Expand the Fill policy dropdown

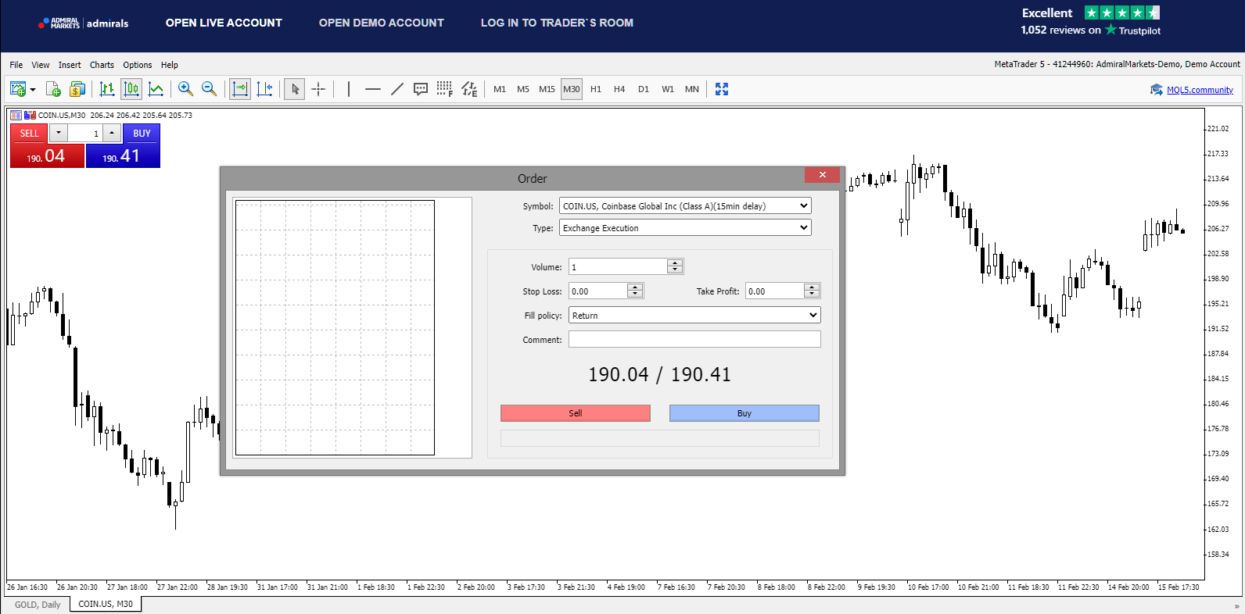(813, 316)
